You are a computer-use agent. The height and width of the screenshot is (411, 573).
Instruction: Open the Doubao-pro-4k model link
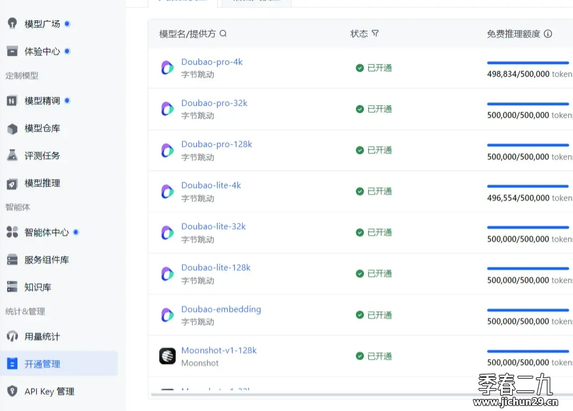(212, 62)
